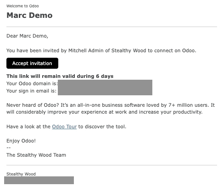Click the 'Dear Marc Demo,' greeting line
Image resolution: width=223 pixels, height=186 pixels.
click(27, 36)
